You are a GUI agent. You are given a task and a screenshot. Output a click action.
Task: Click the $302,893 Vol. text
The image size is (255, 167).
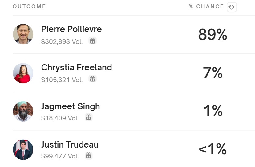(x=62, y=42)
